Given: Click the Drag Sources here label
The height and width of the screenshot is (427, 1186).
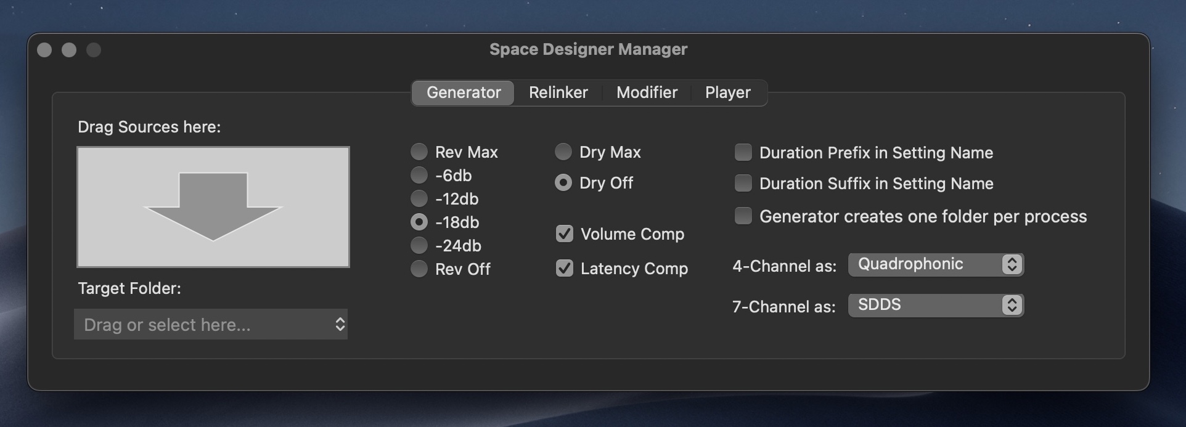Looking at the screenshot, I should 149,127.
